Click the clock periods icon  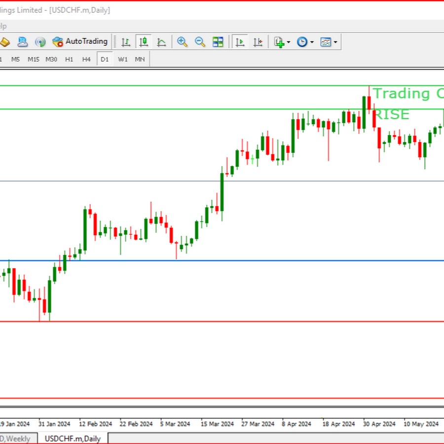click(x=302, y=42)
